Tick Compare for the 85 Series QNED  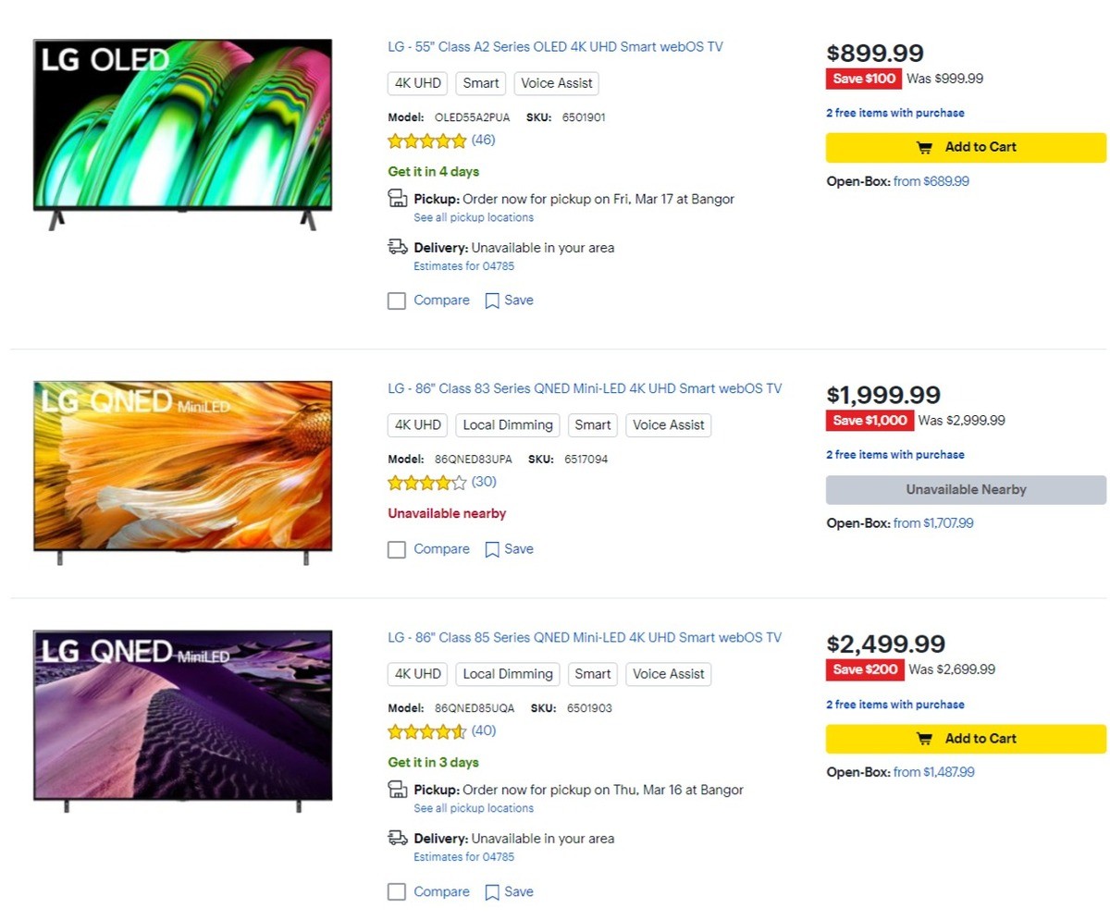coord(396,891)
